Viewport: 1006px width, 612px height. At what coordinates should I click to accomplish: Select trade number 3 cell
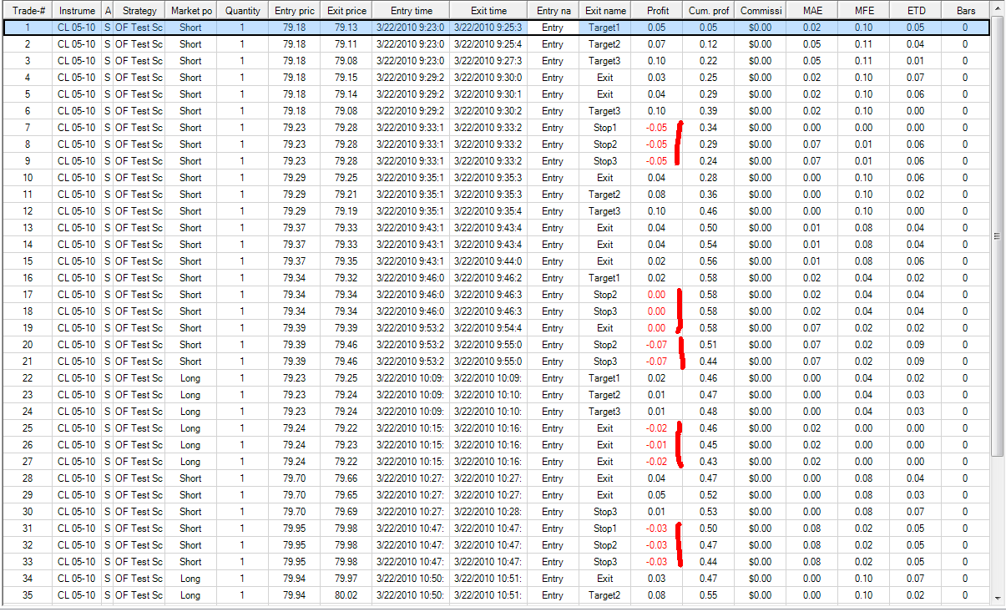[28, 61]
